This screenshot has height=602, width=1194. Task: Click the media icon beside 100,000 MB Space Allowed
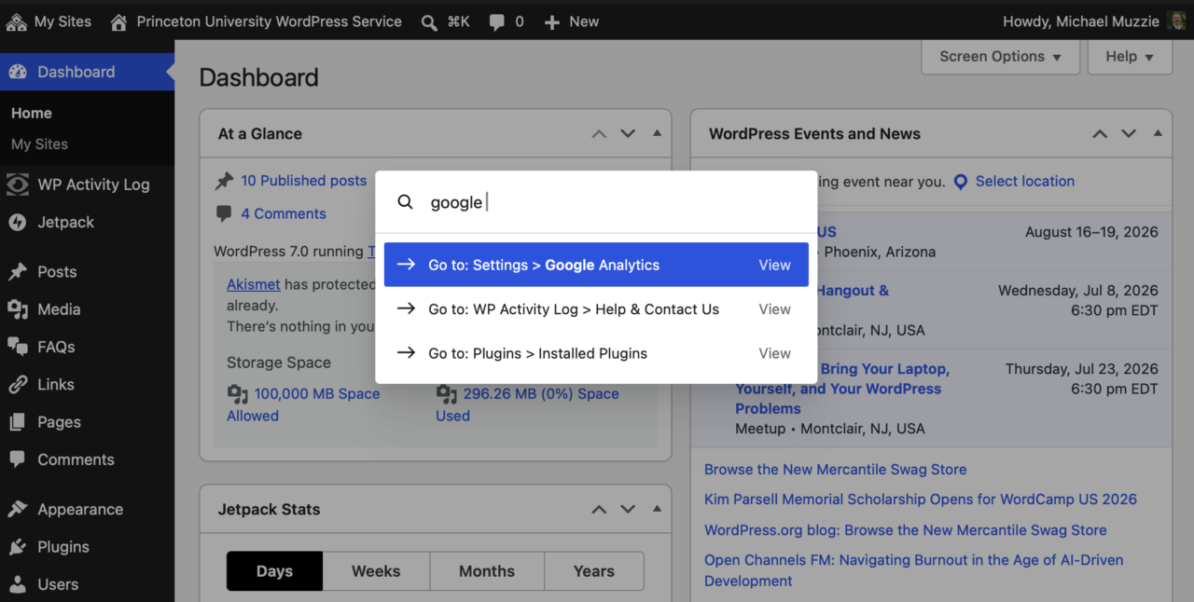pos(237,394)
